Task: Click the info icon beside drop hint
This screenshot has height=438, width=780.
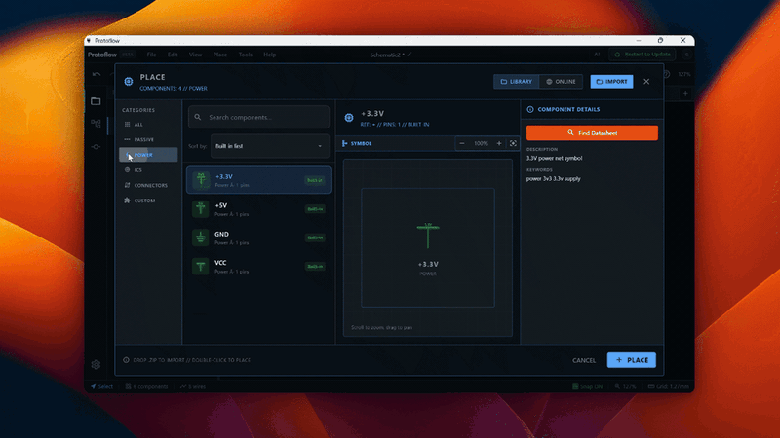Action: 126,360
